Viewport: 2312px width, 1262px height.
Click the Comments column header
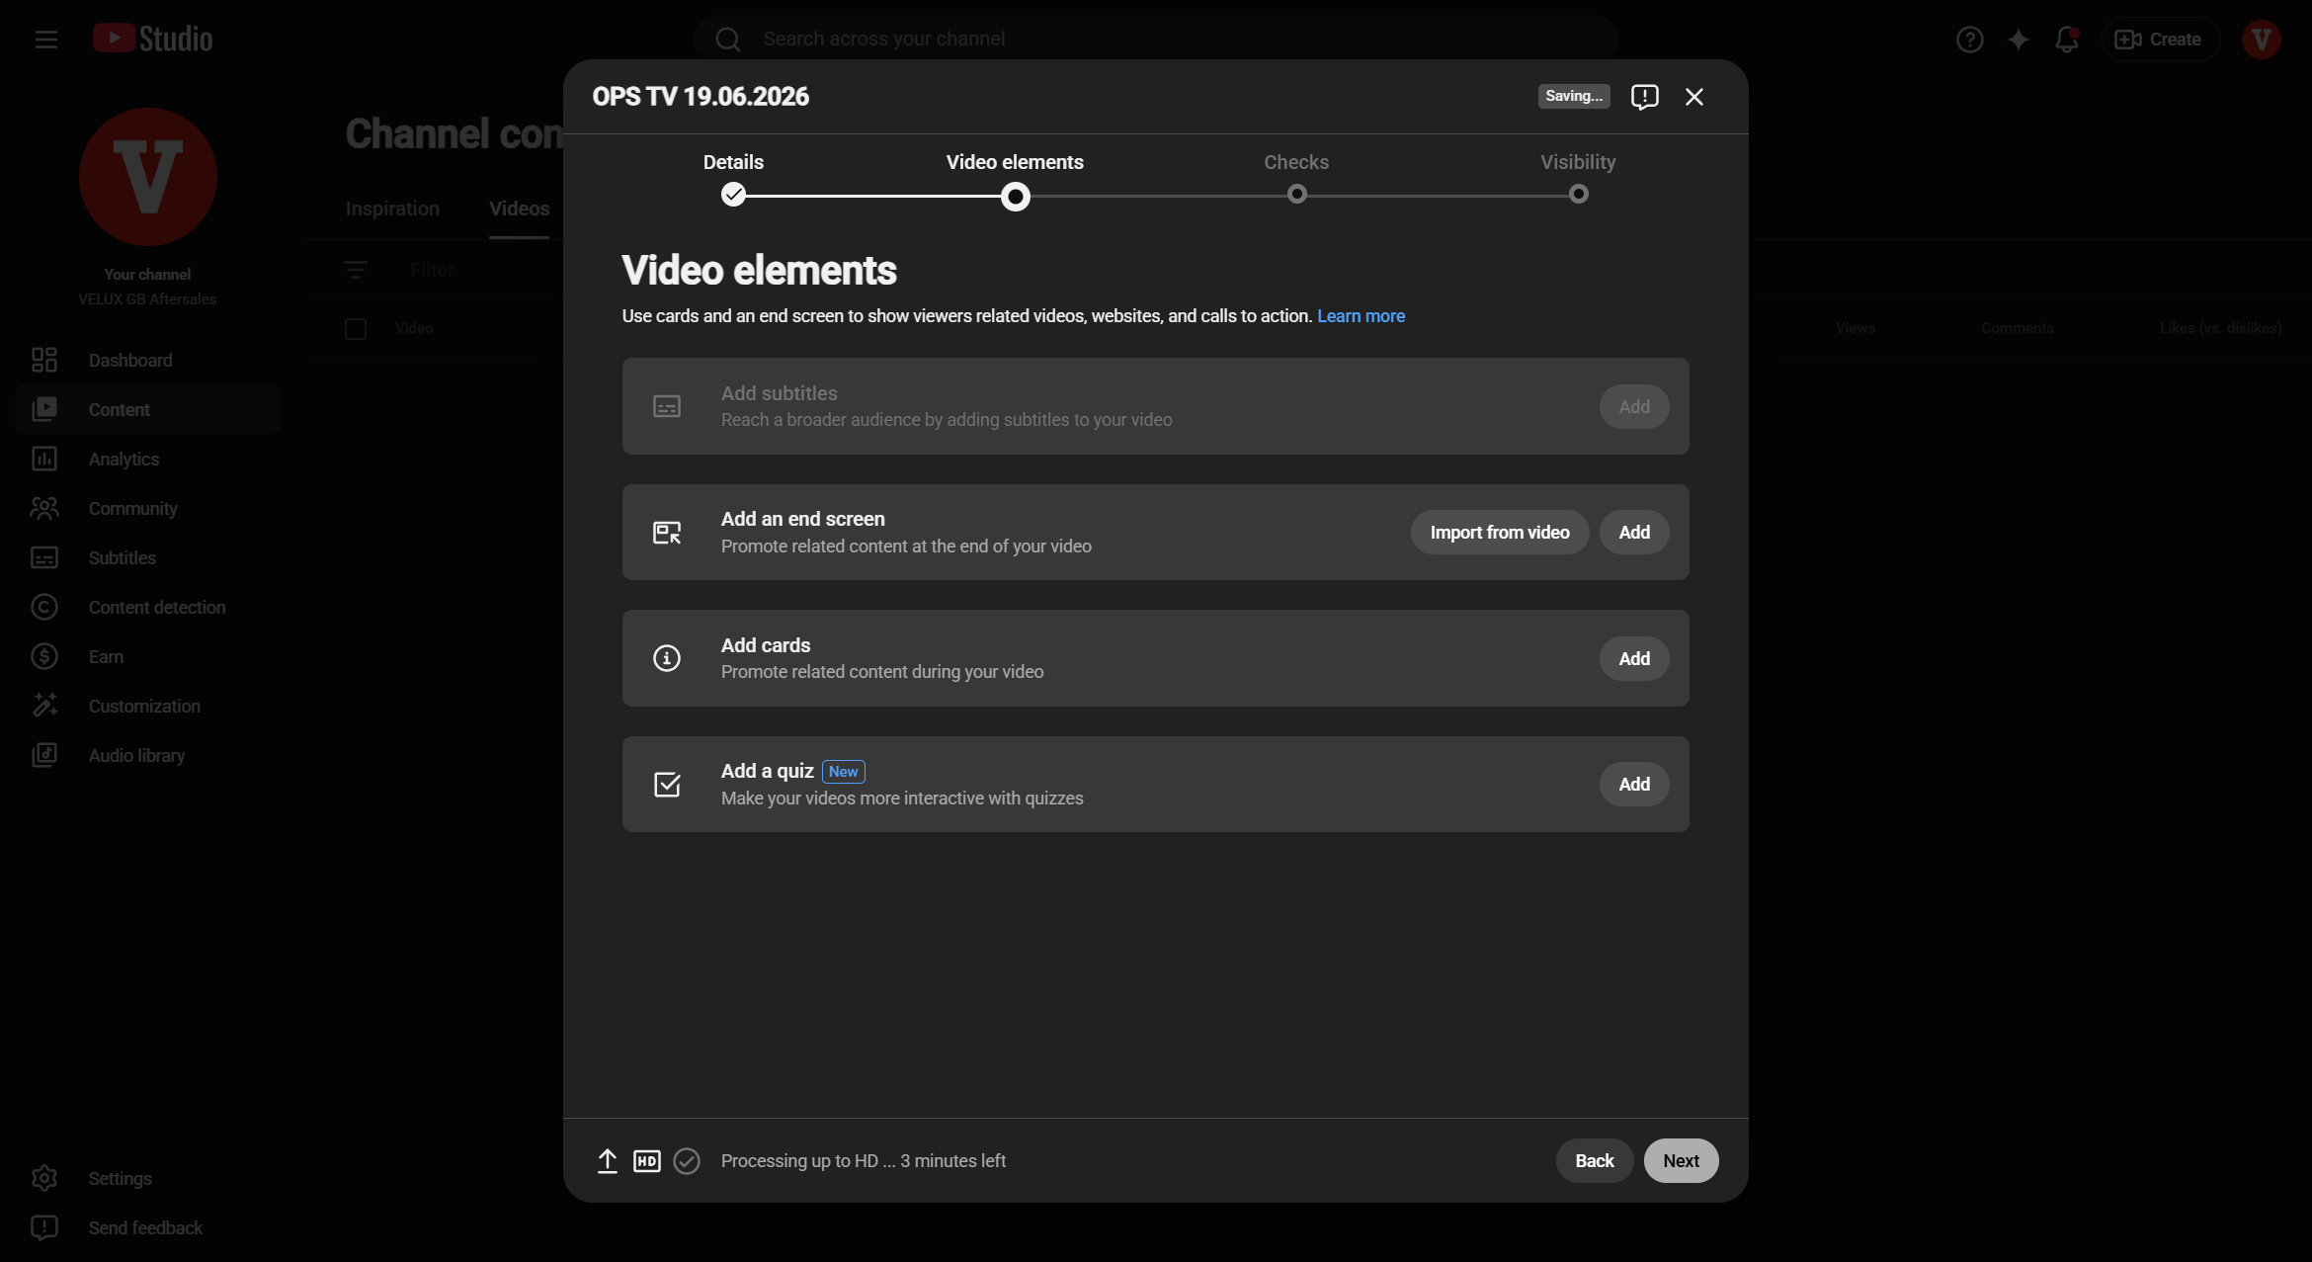pos(2018,328)
